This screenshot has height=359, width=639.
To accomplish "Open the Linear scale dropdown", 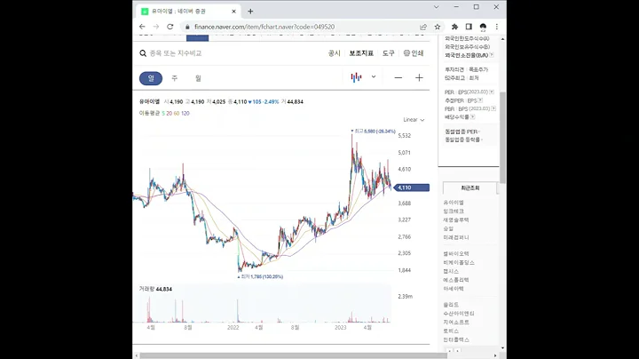I will click(414, 120).
